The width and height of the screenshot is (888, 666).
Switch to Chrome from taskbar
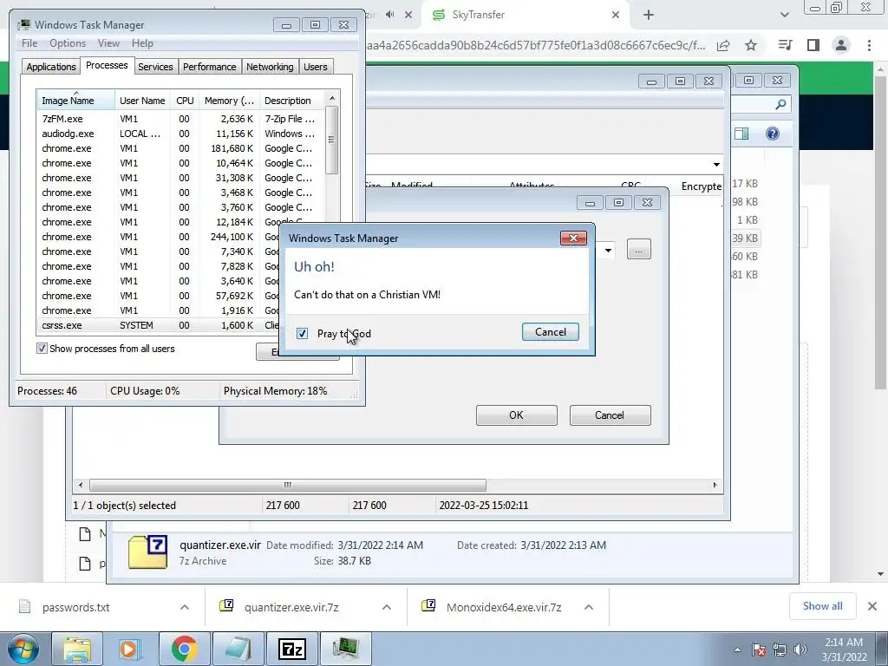click(x=184, y=649)
